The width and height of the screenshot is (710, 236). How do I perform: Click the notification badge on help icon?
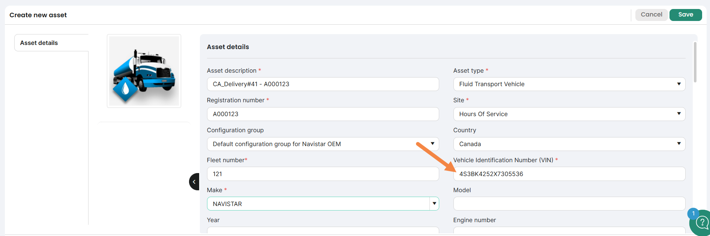tap(693, 214)
